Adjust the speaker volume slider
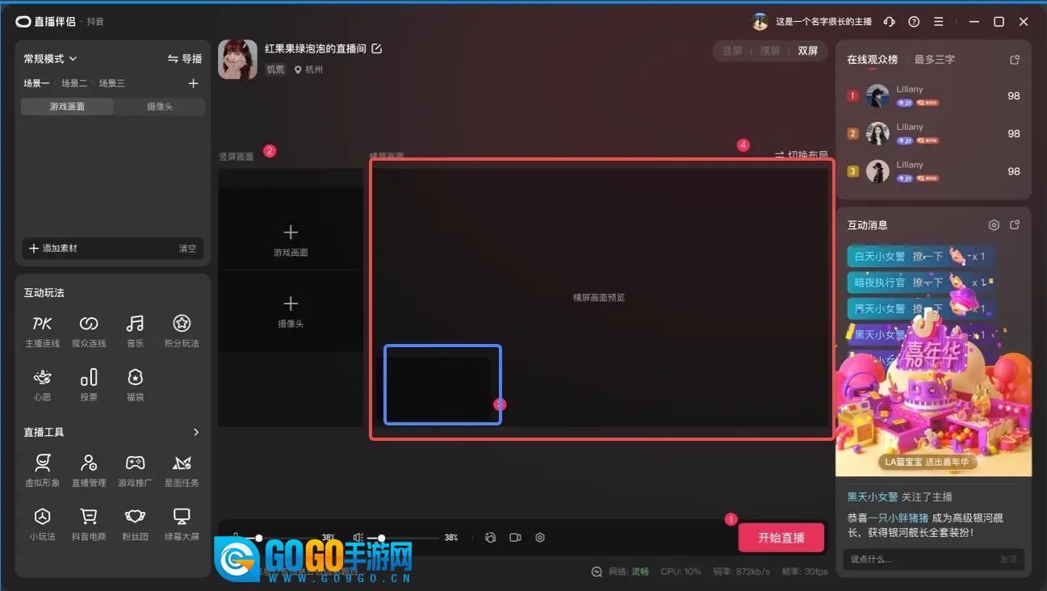This screenshot has height=591, width=1047. [404, 538]
